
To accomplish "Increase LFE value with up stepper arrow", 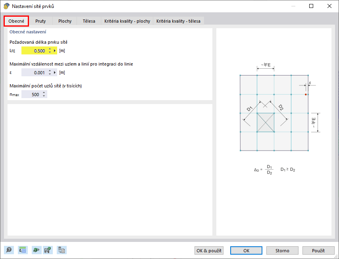I will pos(50,49).
